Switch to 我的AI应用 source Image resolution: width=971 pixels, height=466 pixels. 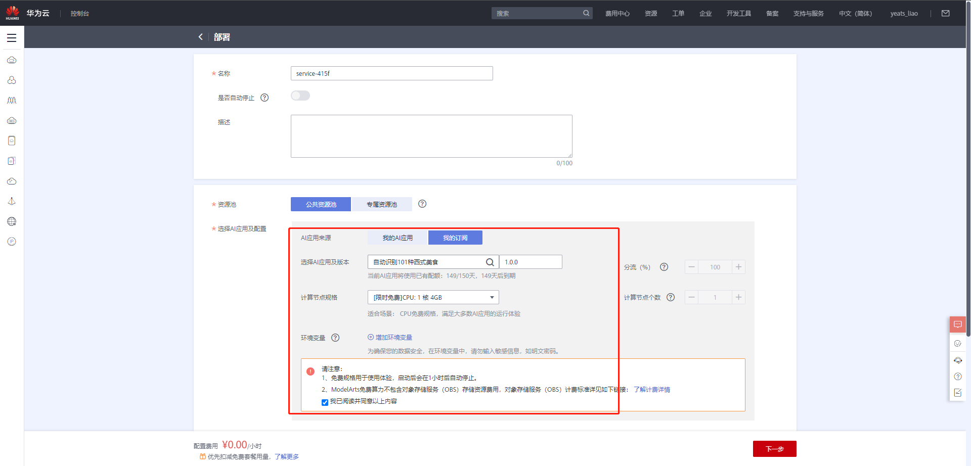pos(398,238)
